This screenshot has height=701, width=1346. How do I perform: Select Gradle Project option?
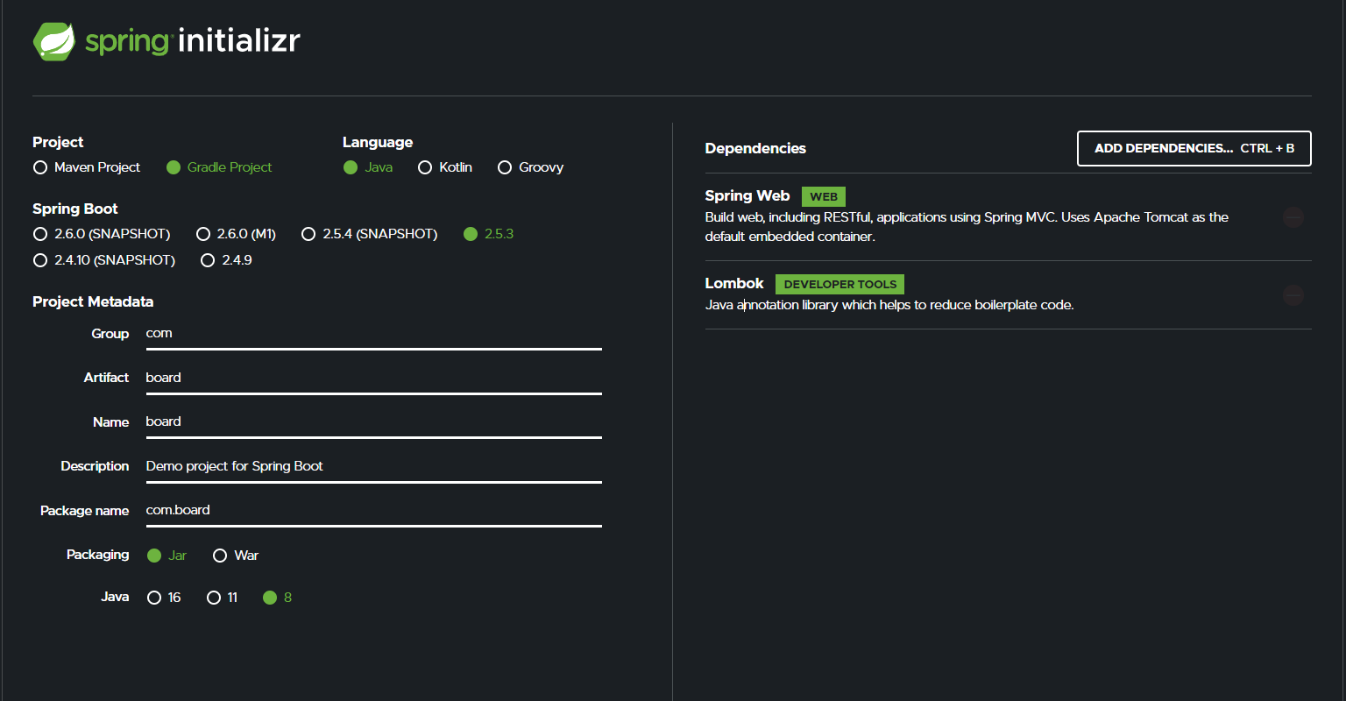tap(219, 167)
